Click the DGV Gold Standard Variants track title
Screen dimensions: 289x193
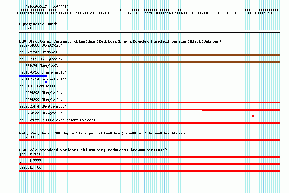click(93, 150)
